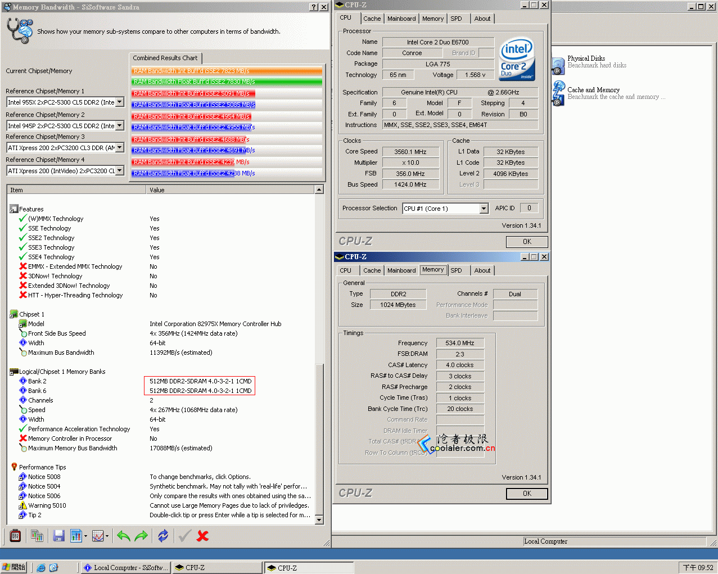Screen dimensions: 718x574
Task: Open Reference Chipset/Memory 1 dropdown
Action: (x=120, y=102)
